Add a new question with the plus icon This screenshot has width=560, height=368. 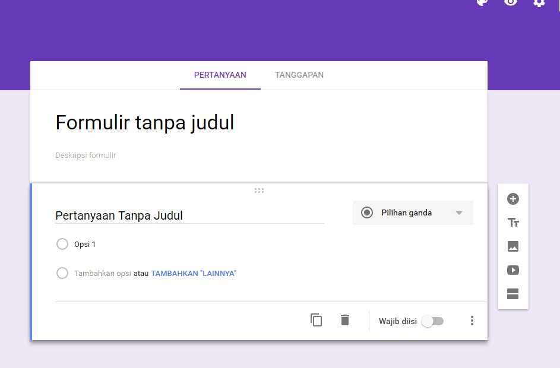coord(512,199)
